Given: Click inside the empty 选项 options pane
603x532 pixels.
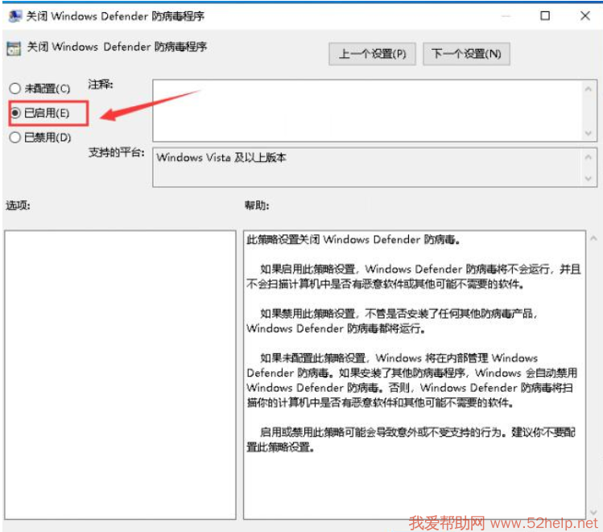Looking at the screenshot, I should click(120, 374).
